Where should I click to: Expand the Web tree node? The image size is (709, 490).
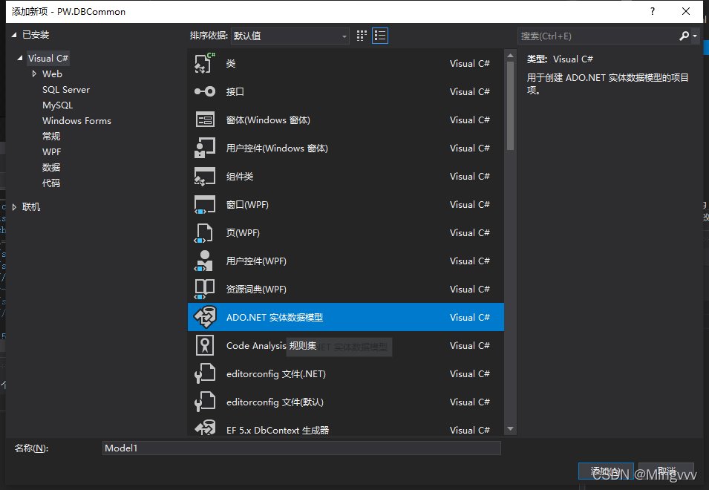(x=34, y=73)
